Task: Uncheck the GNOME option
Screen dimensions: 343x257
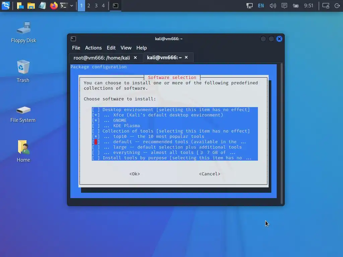Action: tap(95, 120)
